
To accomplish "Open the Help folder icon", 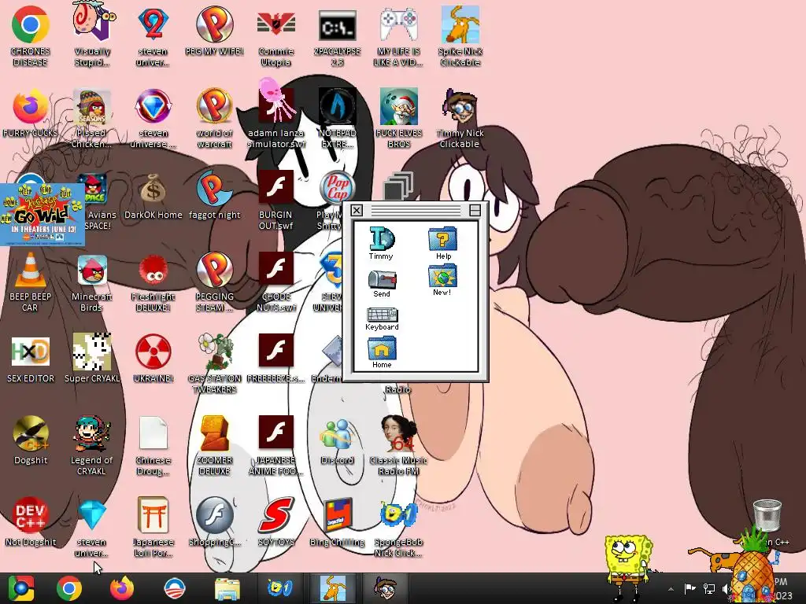I will 442,244.
